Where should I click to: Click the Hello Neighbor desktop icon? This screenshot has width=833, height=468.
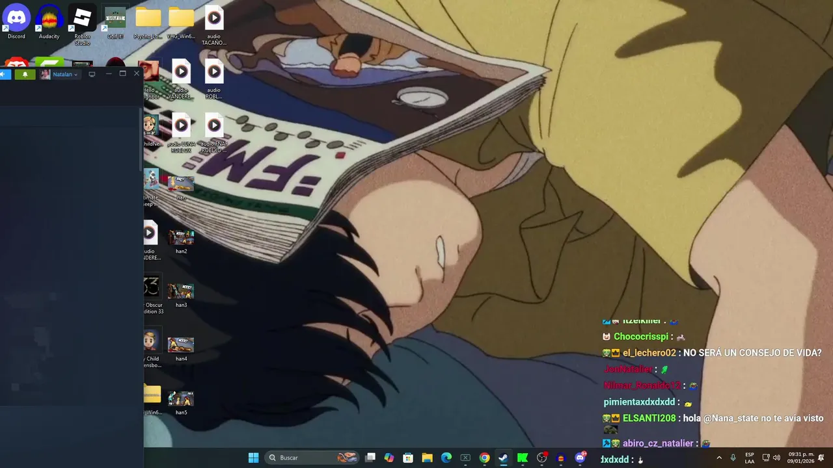coord(151,79)
